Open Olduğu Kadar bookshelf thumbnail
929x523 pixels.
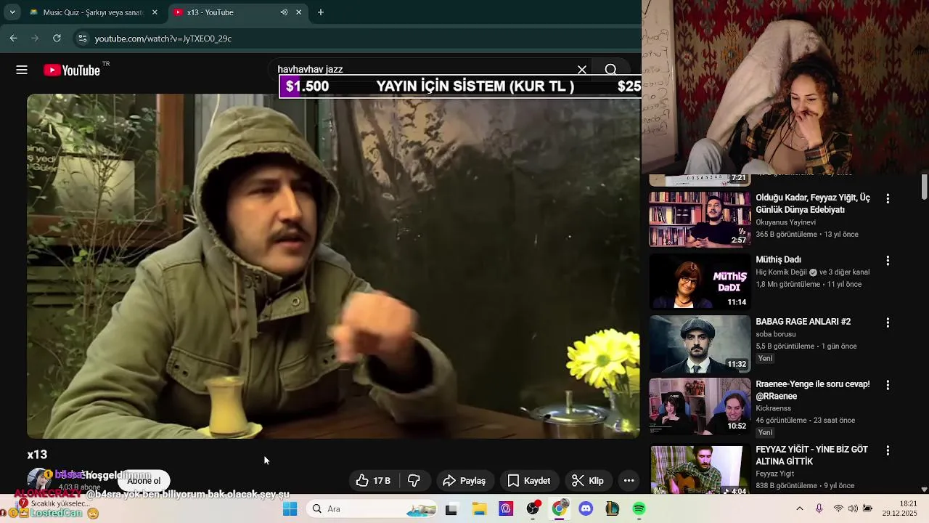(x=700, y=219)
